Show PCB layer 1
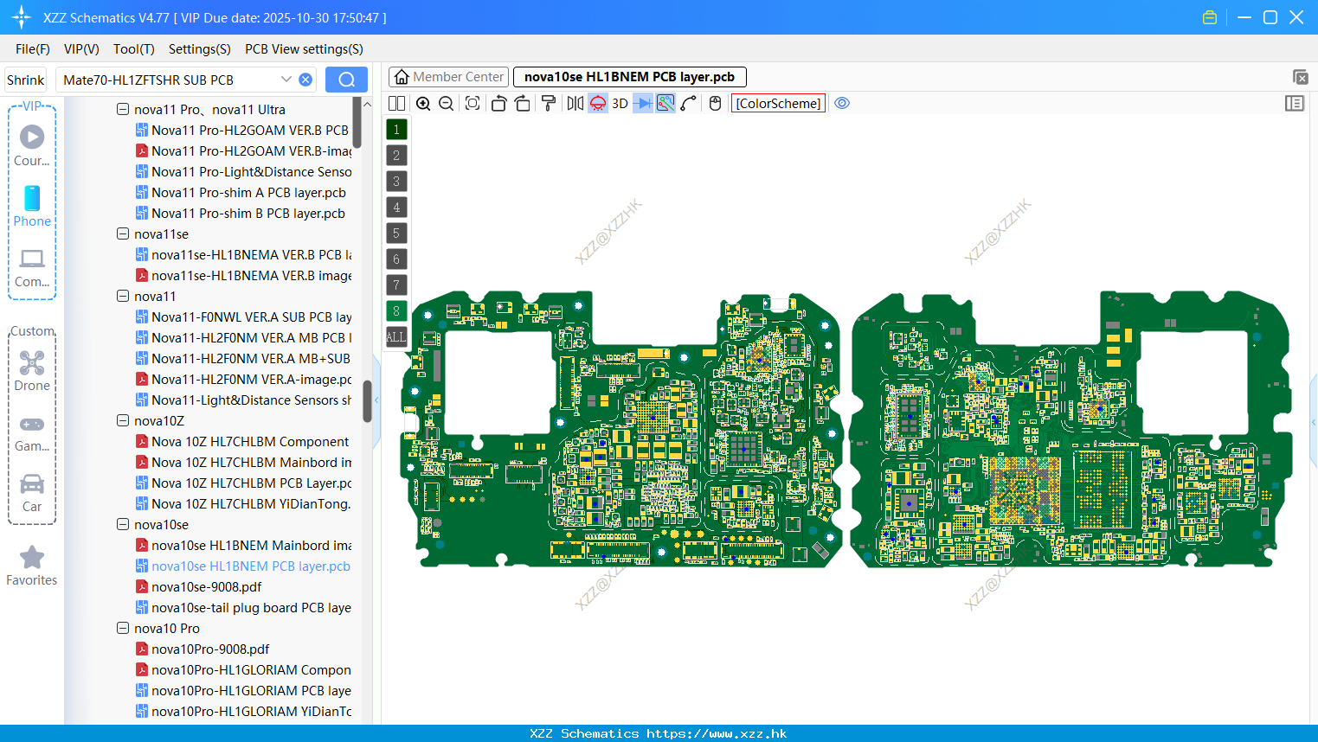The height and width of the screenshot is (742, 1318). pyautogui.click(x=396, y=130)
